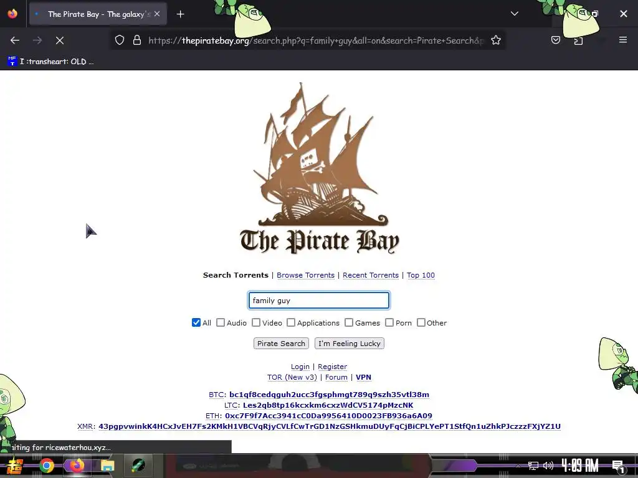
Task: Open Firefox logo button at window top-left
Action: coord(12,14)
